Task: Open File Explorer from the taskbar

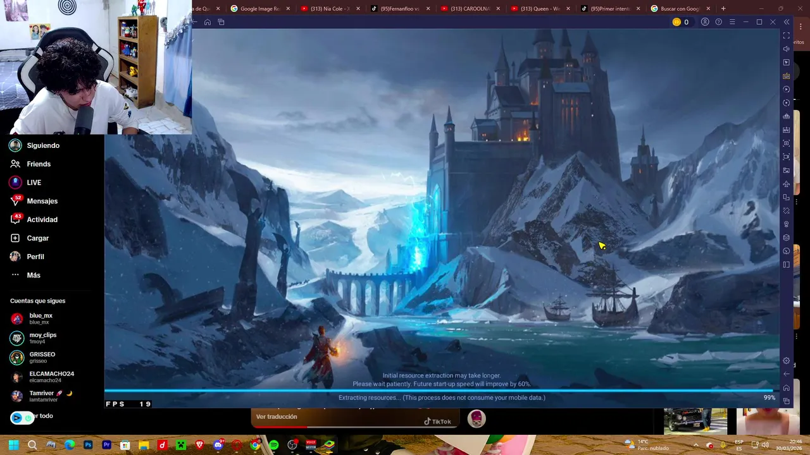Action: (144, 445)
